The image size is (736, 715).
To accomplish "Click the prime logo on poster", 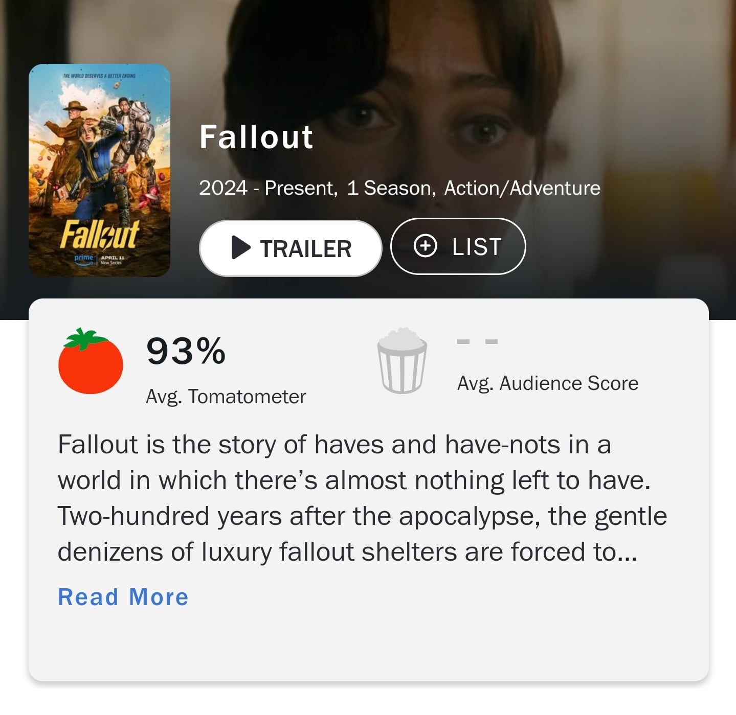I will tap(84, 258).
